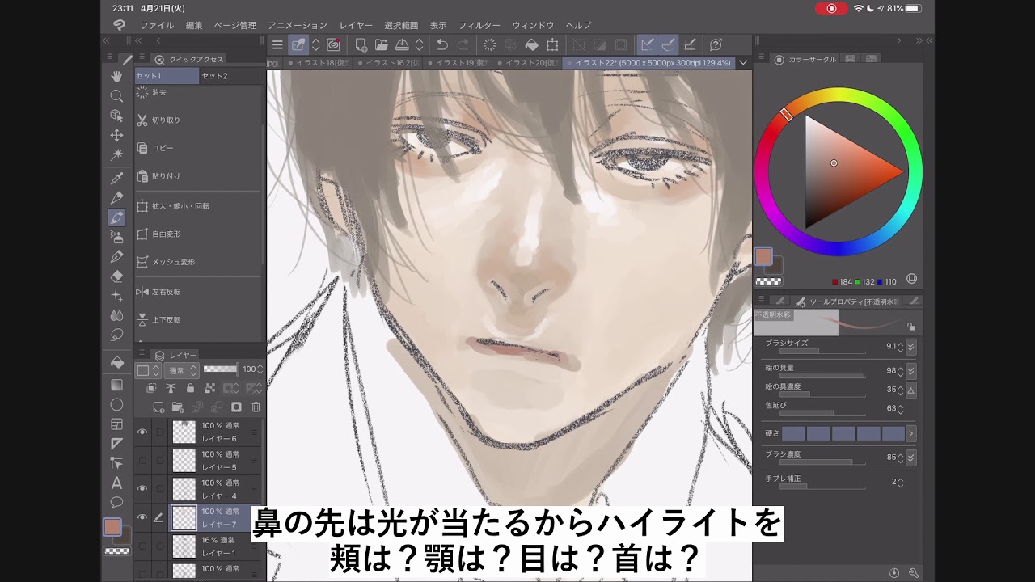Show layer レイヤー 1 visibility box
Image resolution: width=1035 pixels, height=582 pixels.
[x=142, y=546]
